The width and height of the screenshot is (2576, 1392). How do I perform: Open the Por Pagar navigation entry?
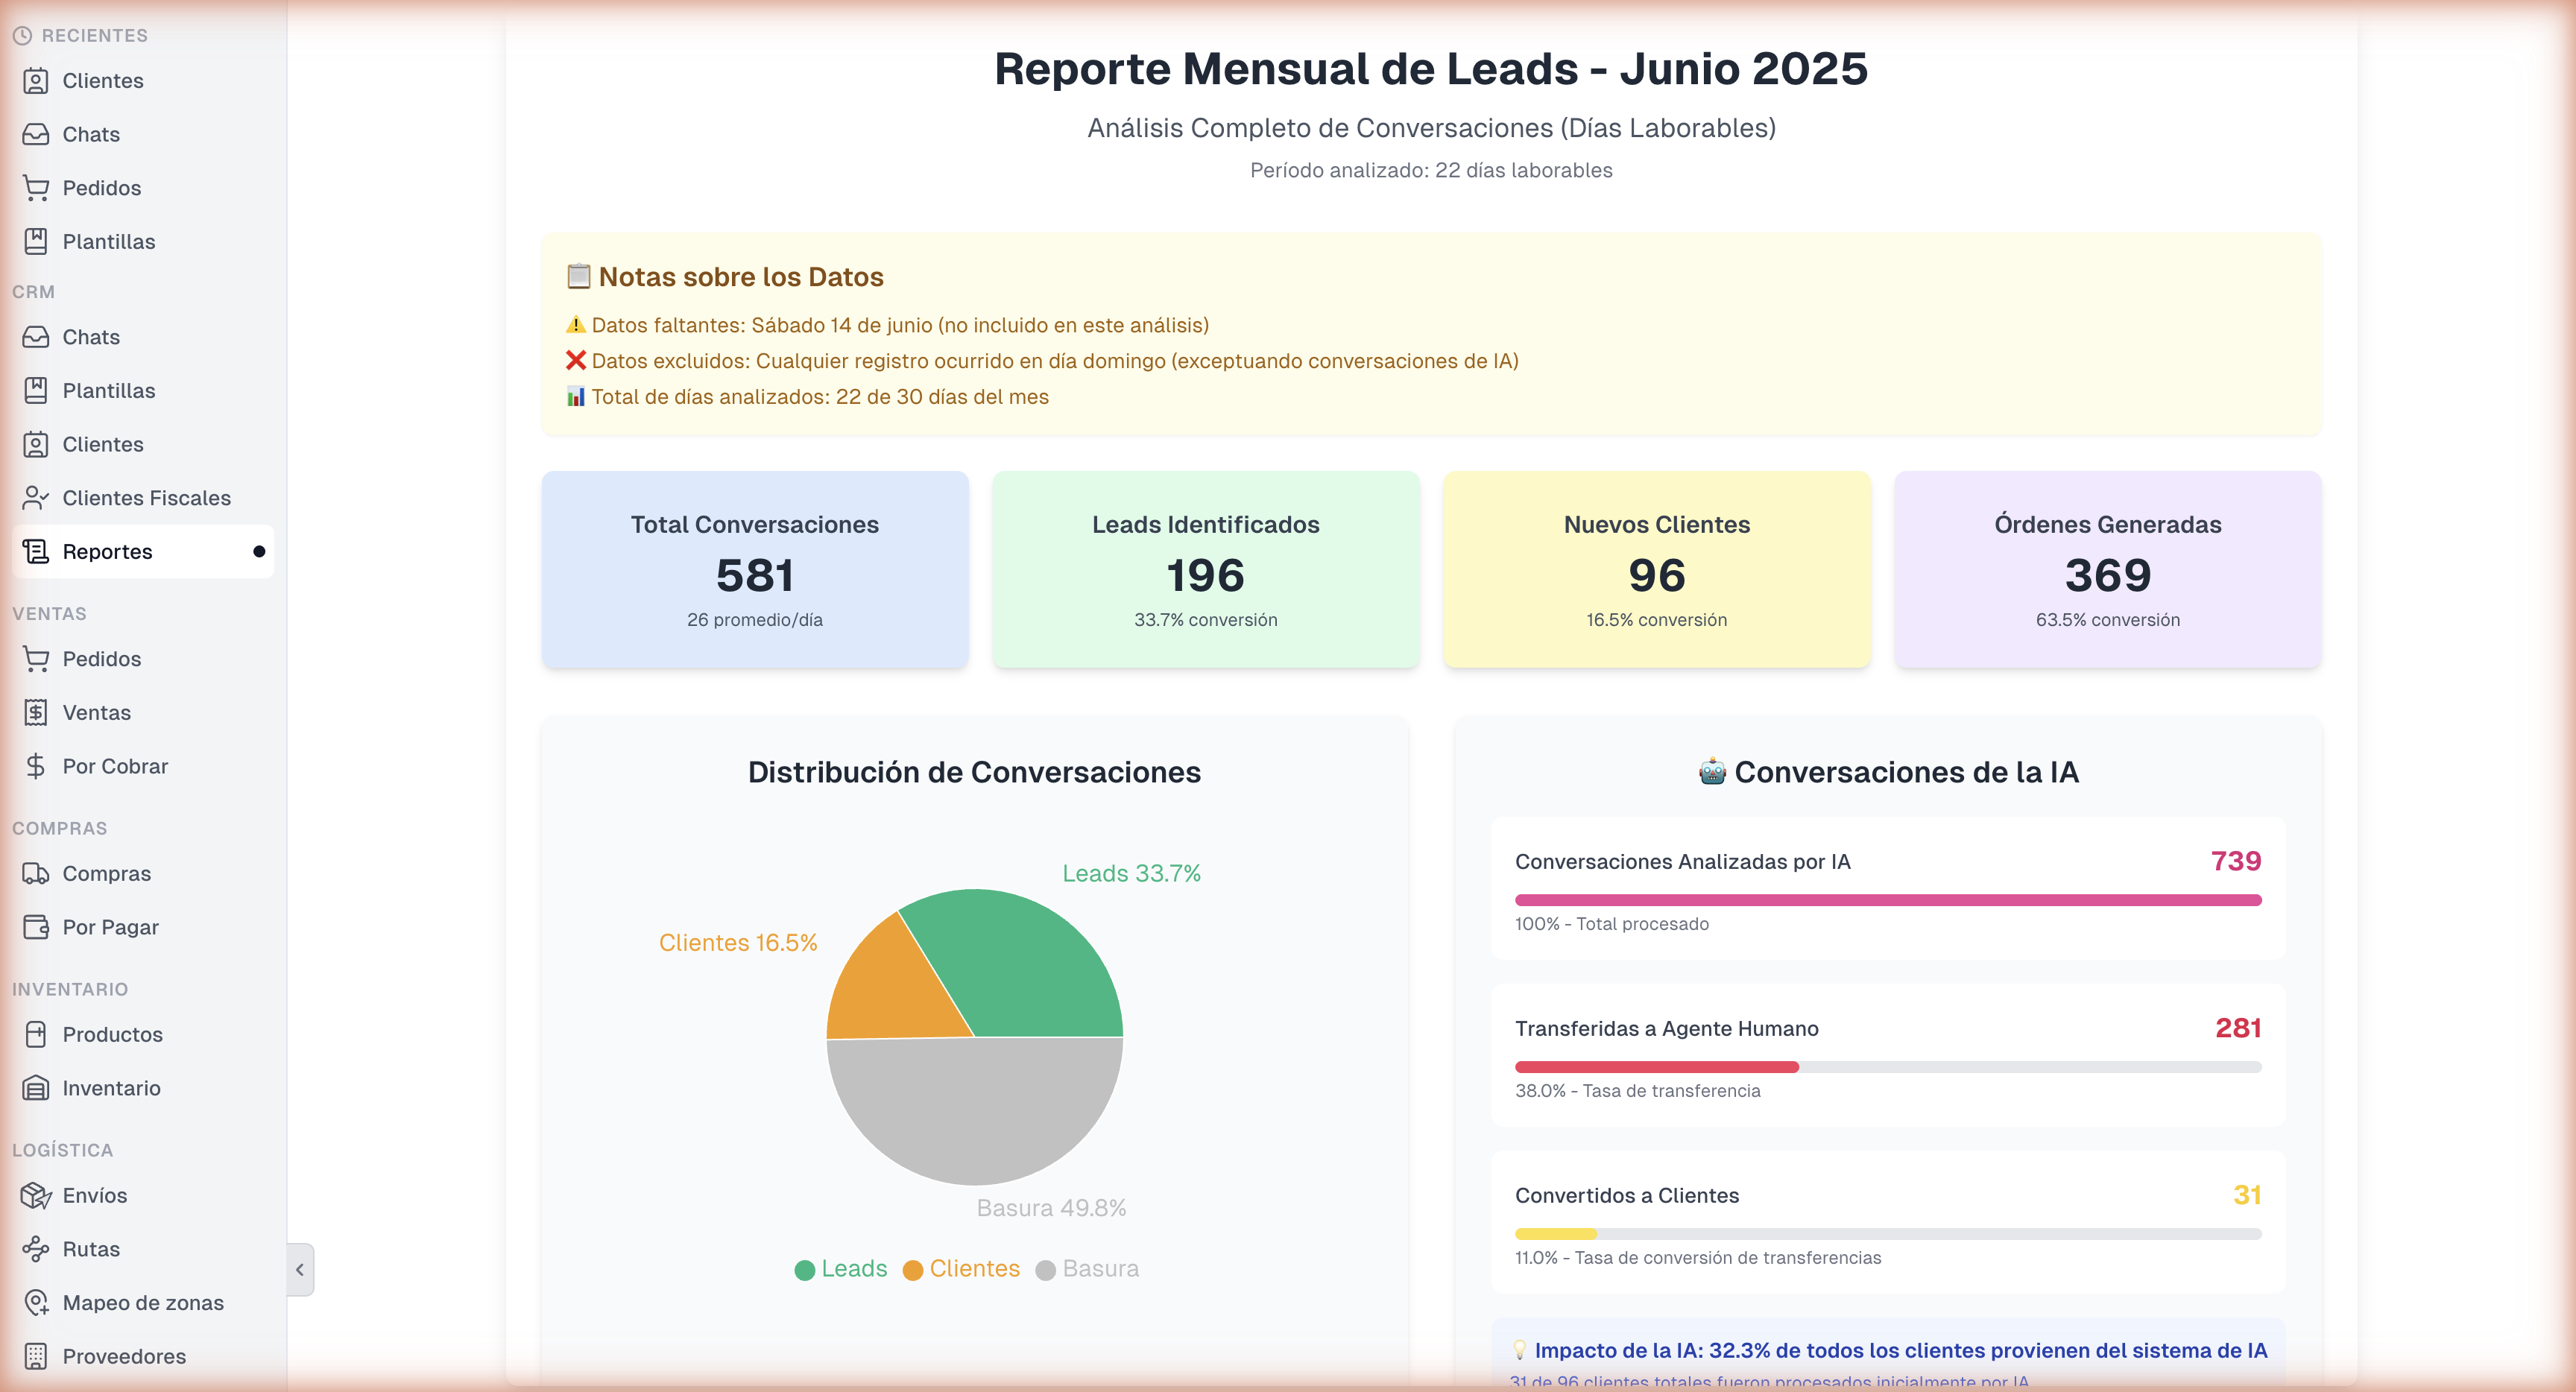112,927
